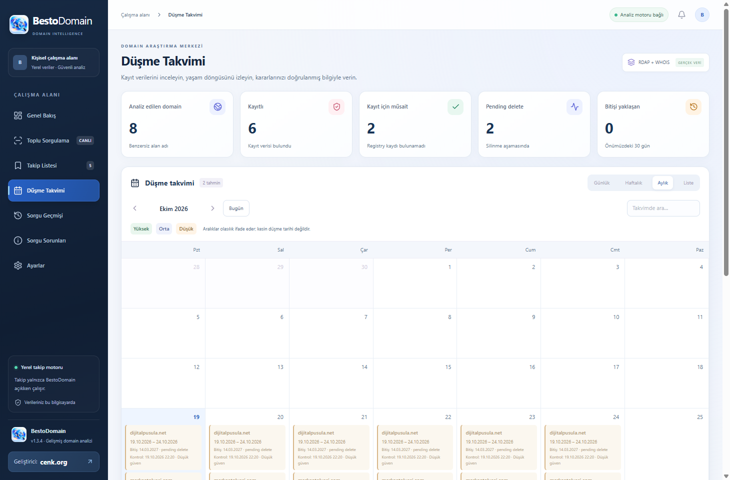730x480 pixels.
Task: Click the Bitişi yaklaşan clock icon
Action: pos(693,106)
